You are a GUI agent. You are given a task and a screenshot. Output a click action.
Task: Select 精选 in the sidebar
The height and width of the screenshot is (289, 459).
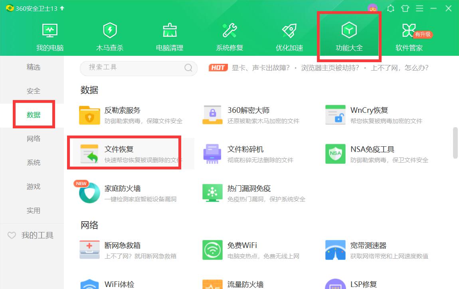[34, 67]
